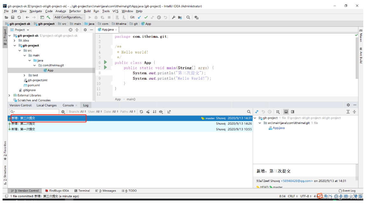Viewport: 368px width, 203px height.
Task: Expand External Libraries node
Action: pos(10,95)
